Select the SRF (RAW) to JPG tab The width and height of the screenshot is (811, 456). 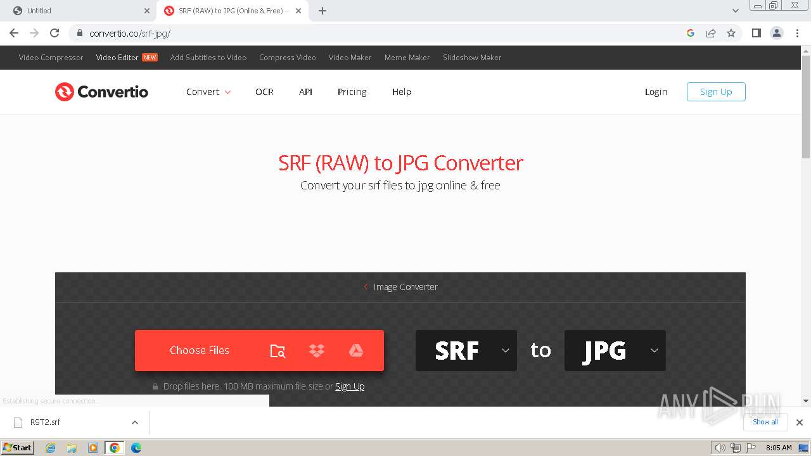[231, 11]
